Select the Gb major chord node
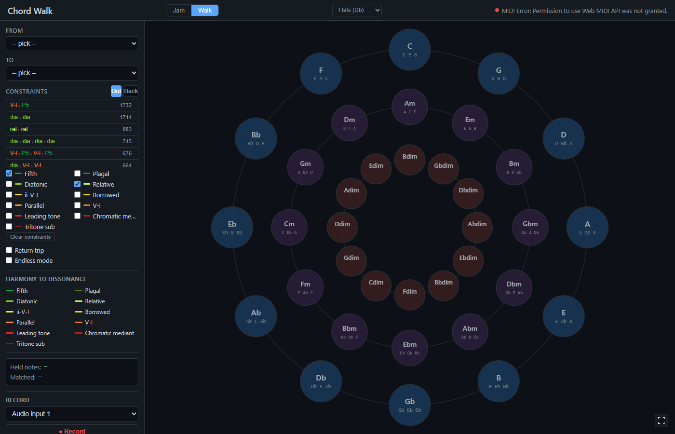Screen dimensions: 675x434 tap(410, 405)
